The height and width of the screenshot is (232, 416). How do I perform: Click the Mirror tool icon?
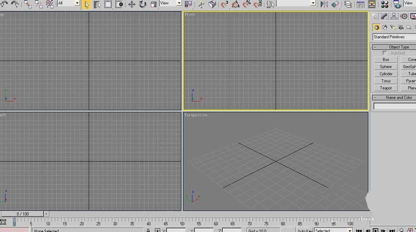point(324,4)
